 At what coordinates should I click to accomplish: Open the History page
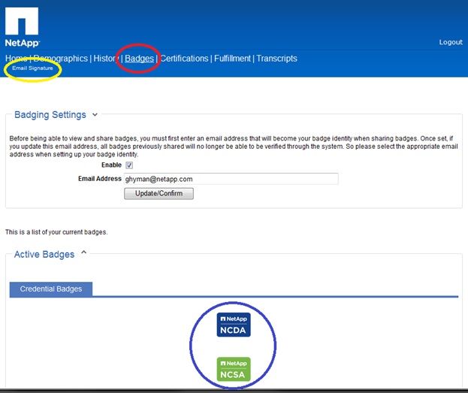tap(104, 58)
